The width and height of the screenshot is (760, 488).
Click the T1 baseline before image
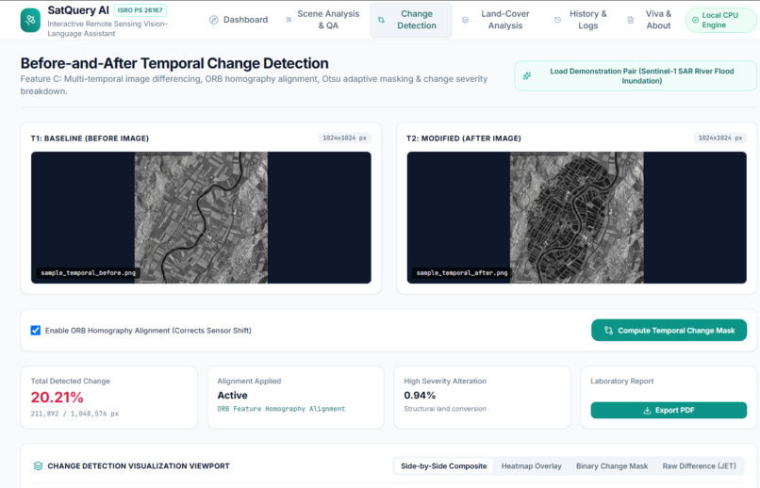(201, 218)
